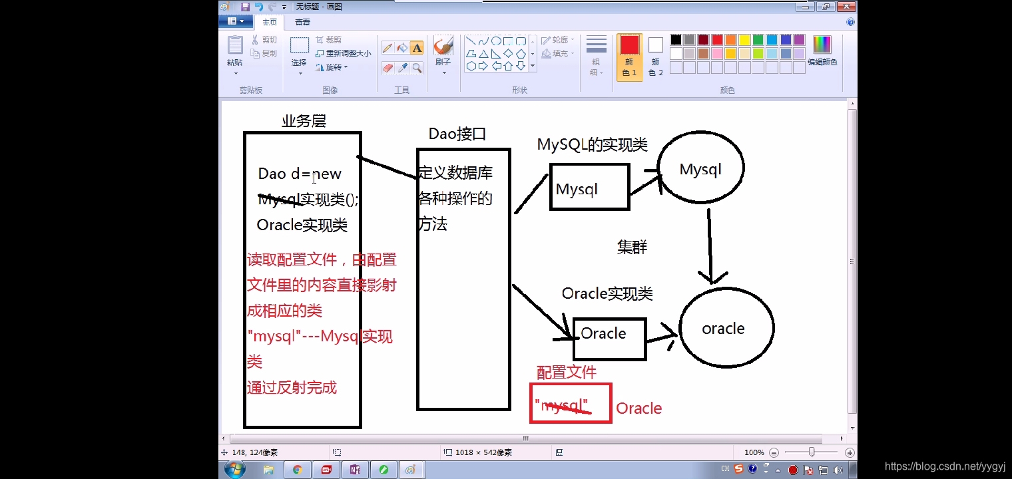This screenshot has height=479, width=1012.
Task: Open the Windows Start button
Action: click(234, 470)
